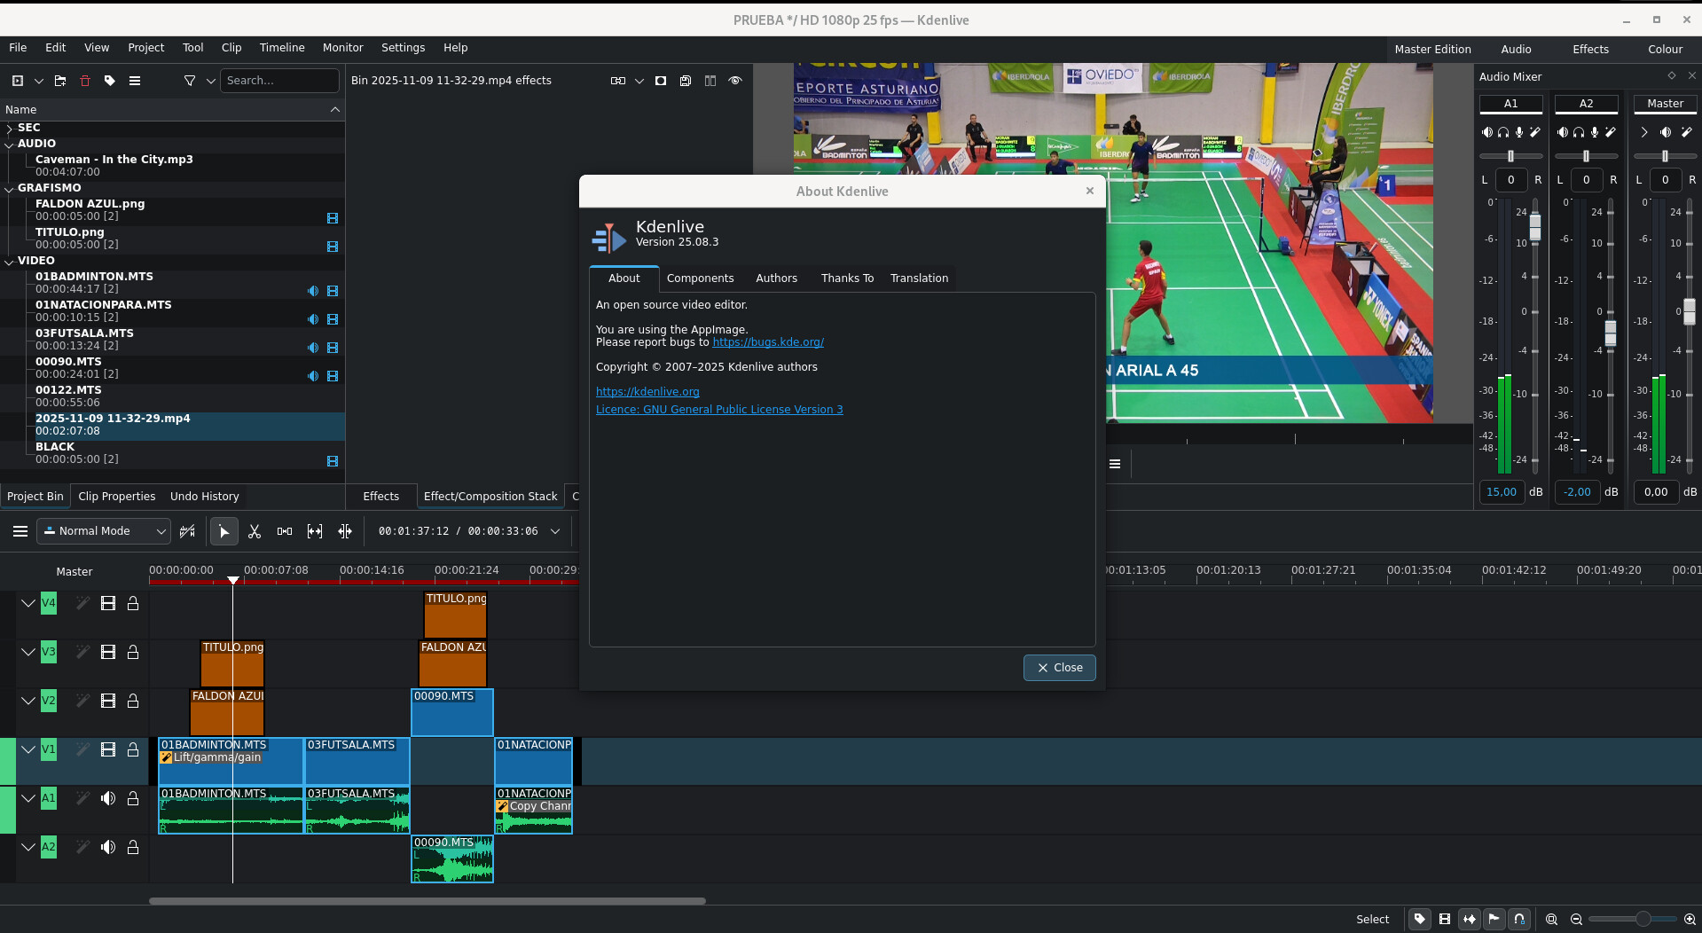Close the About Kdenlive dialog button
The width and height of the screenshot is (1702, 933).
click(x=1059, y=668)
